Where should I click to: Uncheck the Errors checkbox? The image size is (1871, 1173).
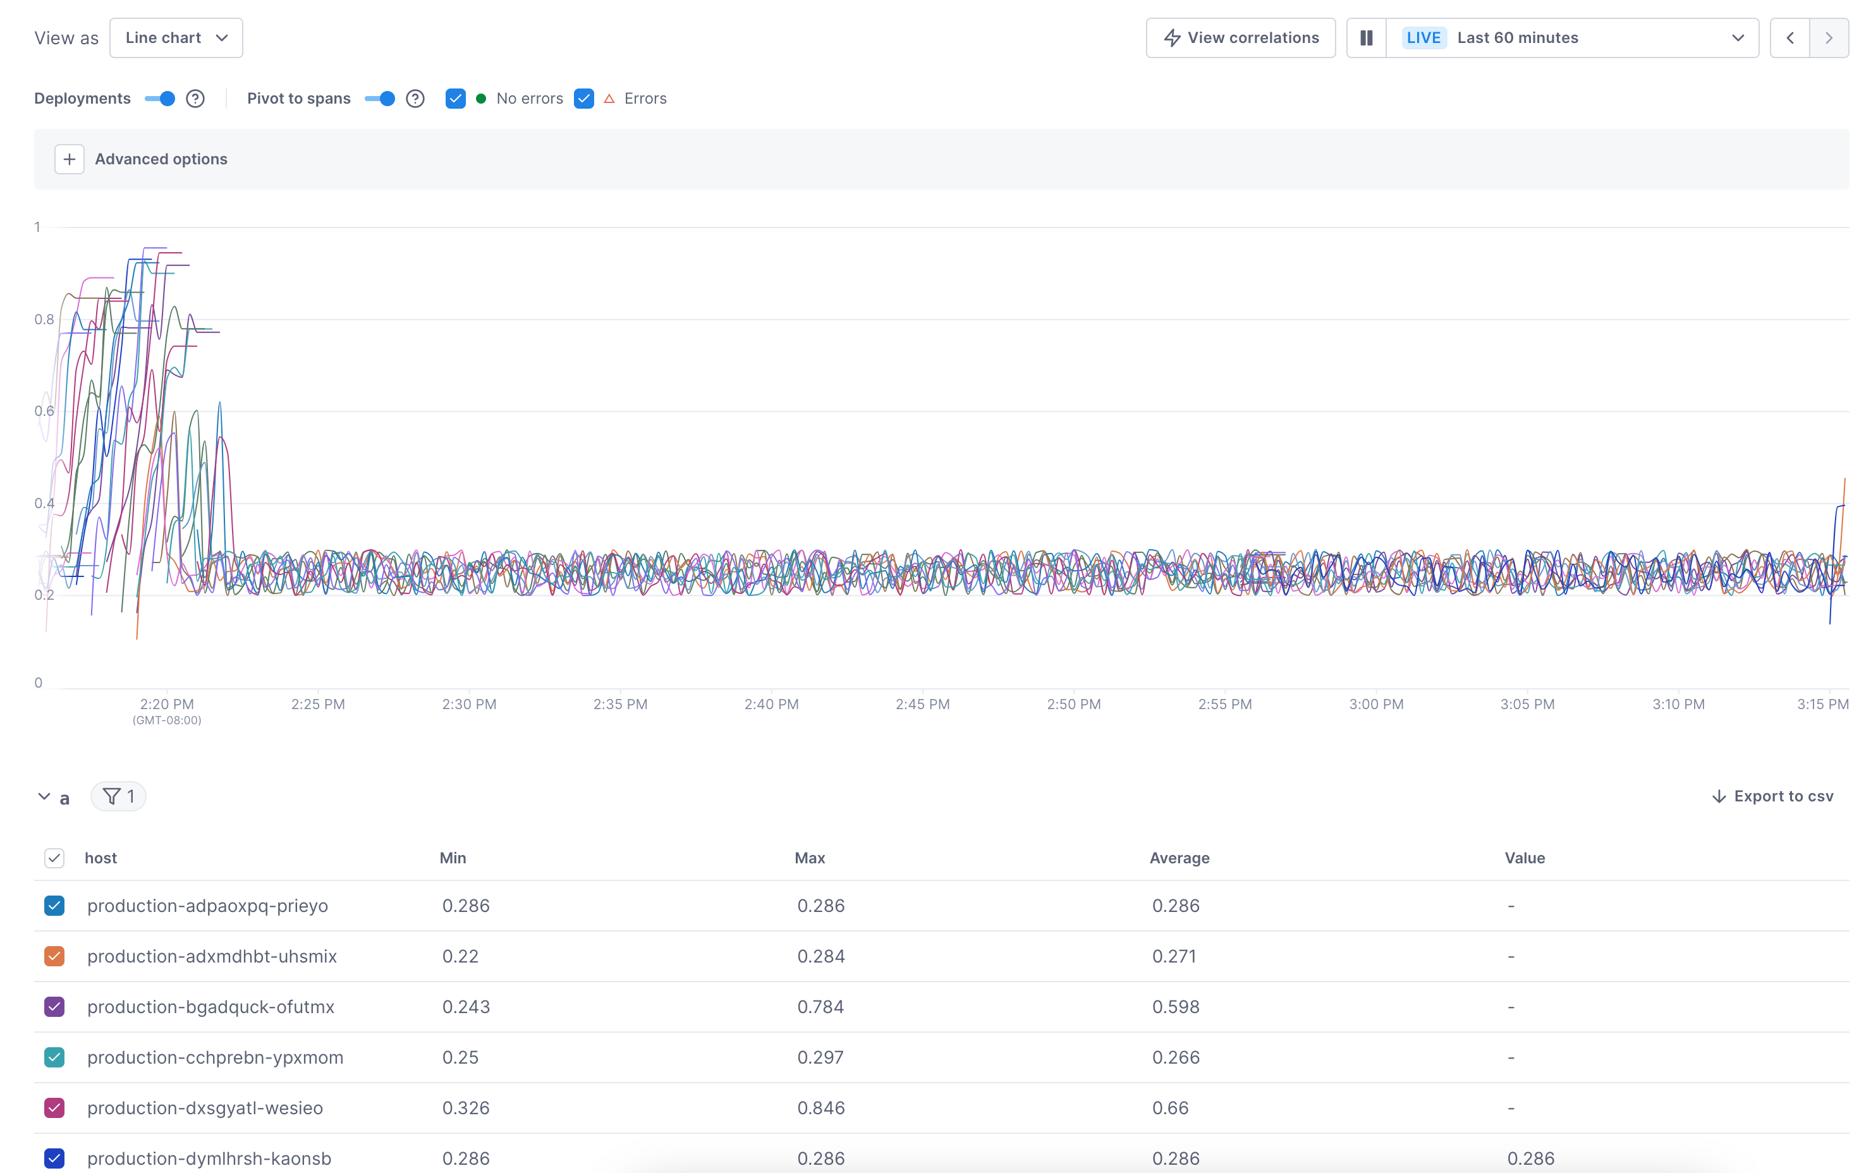point(584,99)
